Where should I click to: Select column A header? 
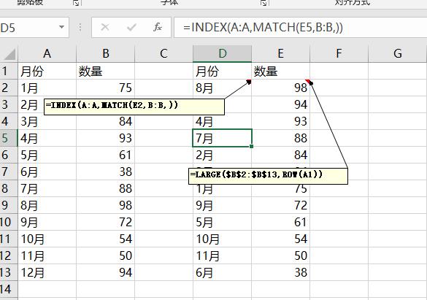(47, 53)
